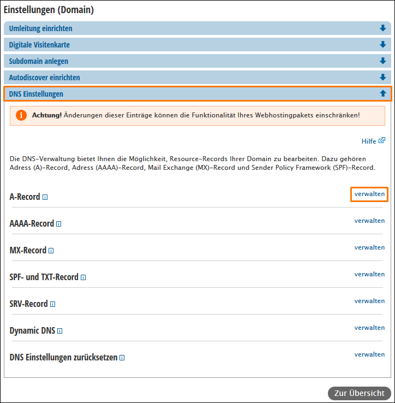395x403 pixels.
Task: Click verwalten for SPF- und TXT-Record
Action: (369, 274)
